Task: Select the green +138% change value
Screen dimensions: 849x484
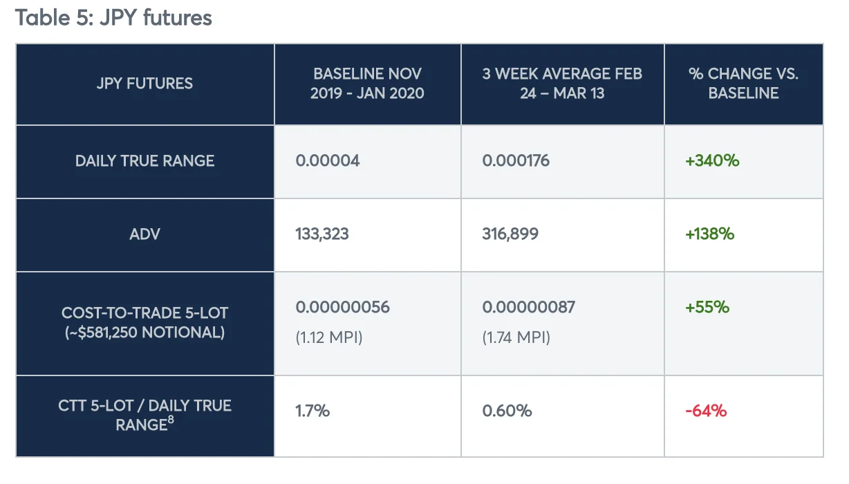Action: tap(709, 234)
